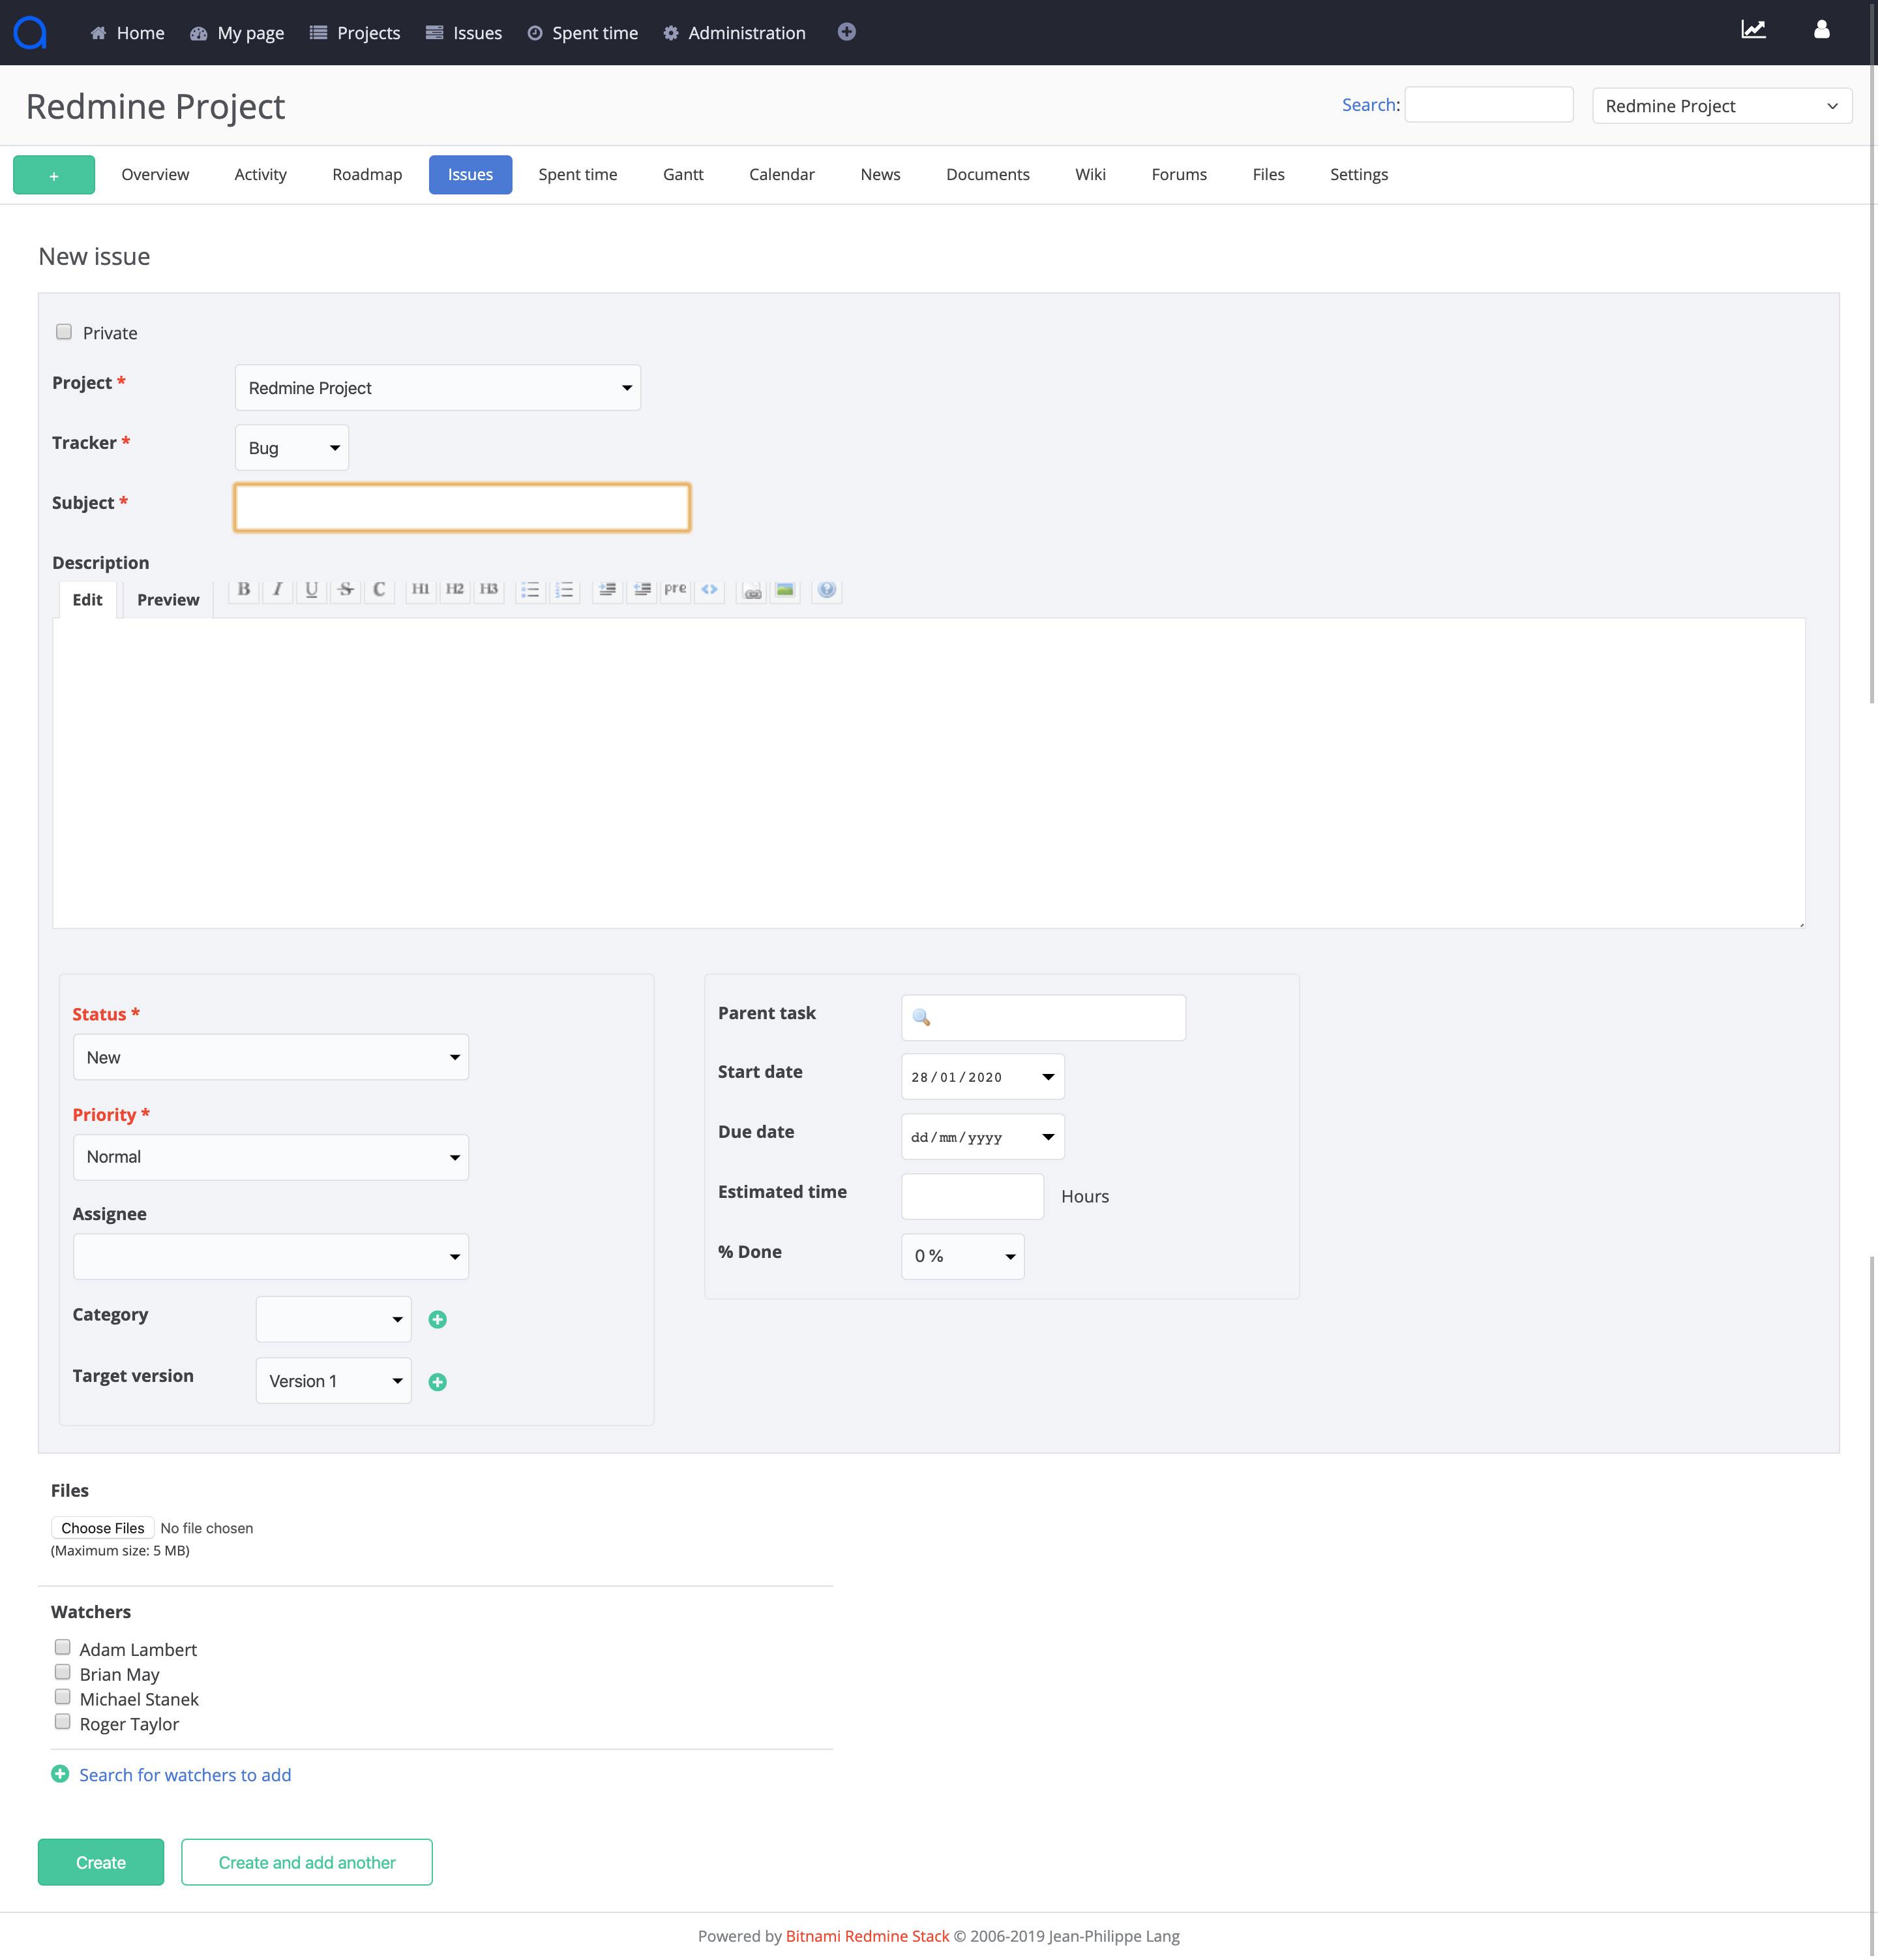Click the header Search field
The height and width of the screenshot is (1960, 1878).
pos(1489,105)
